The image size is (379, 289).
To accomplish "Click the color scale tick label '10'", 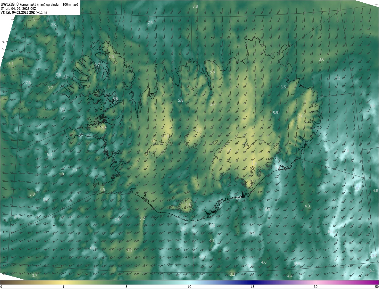I will [x=189, y=287].
